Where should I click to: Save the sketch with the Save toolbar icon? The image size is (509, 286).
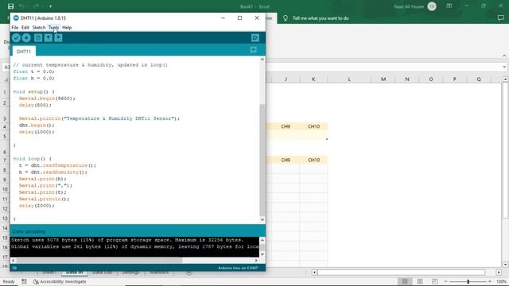pos(58,38)
